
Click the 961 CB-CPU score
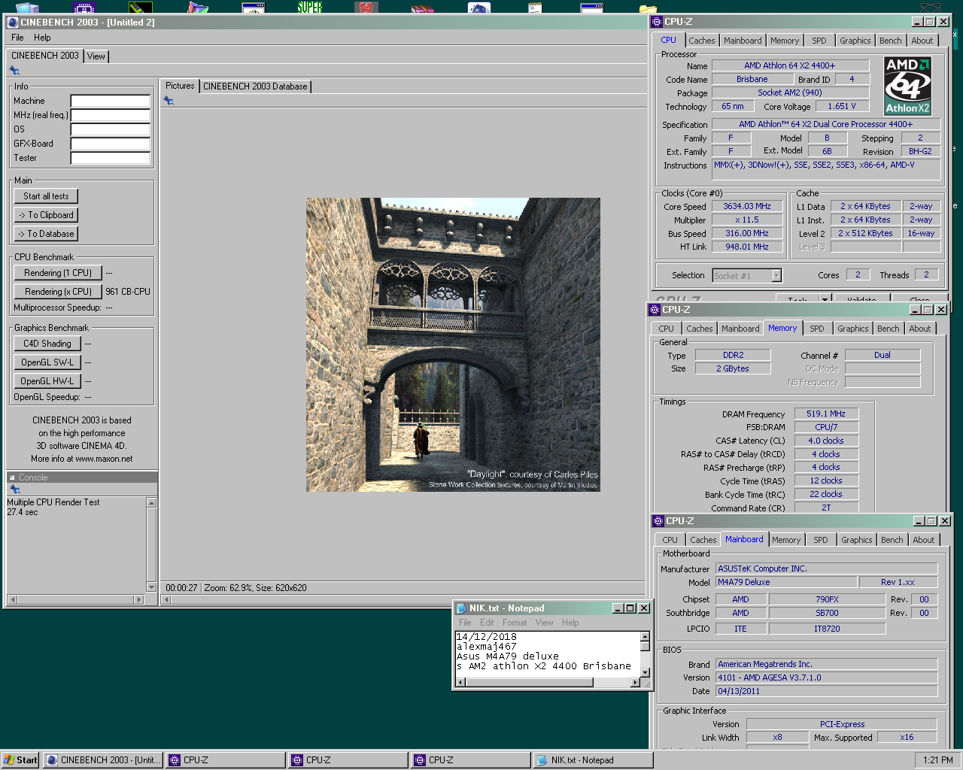(x=128, y=292)
